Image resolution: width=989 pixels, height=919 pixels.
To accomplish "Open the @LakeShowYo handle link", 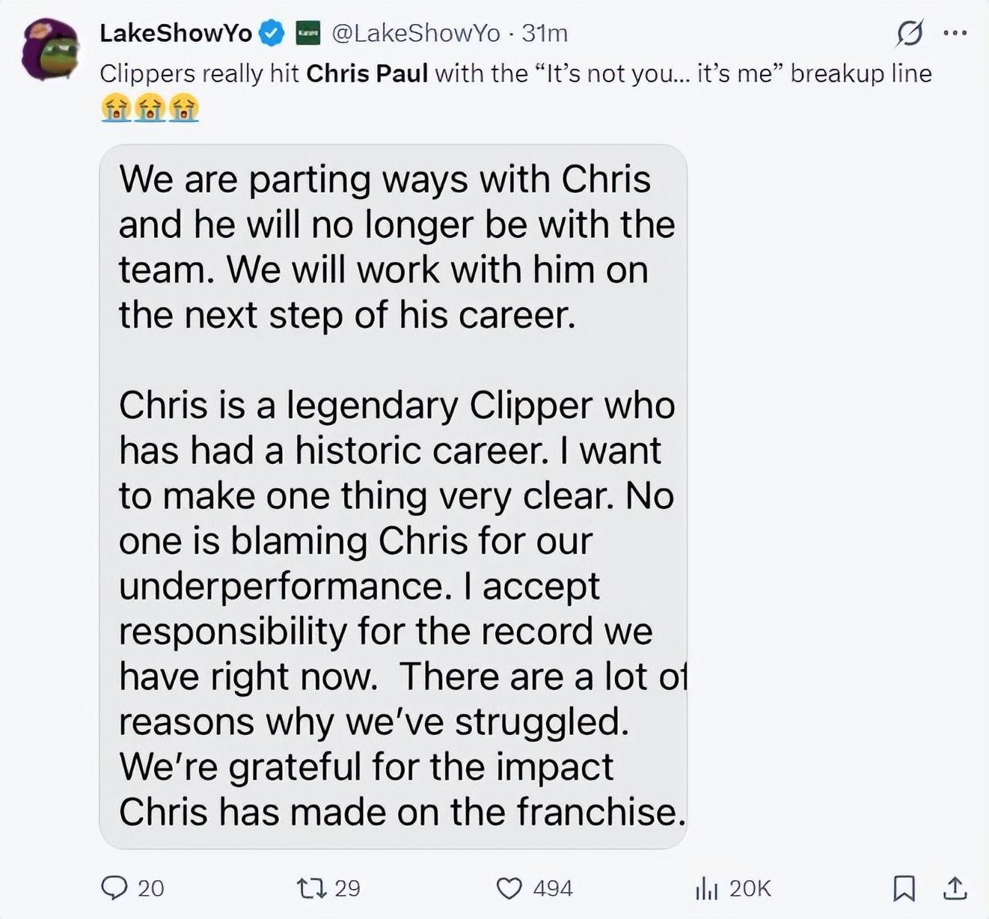I will click(x=415, y=33).
